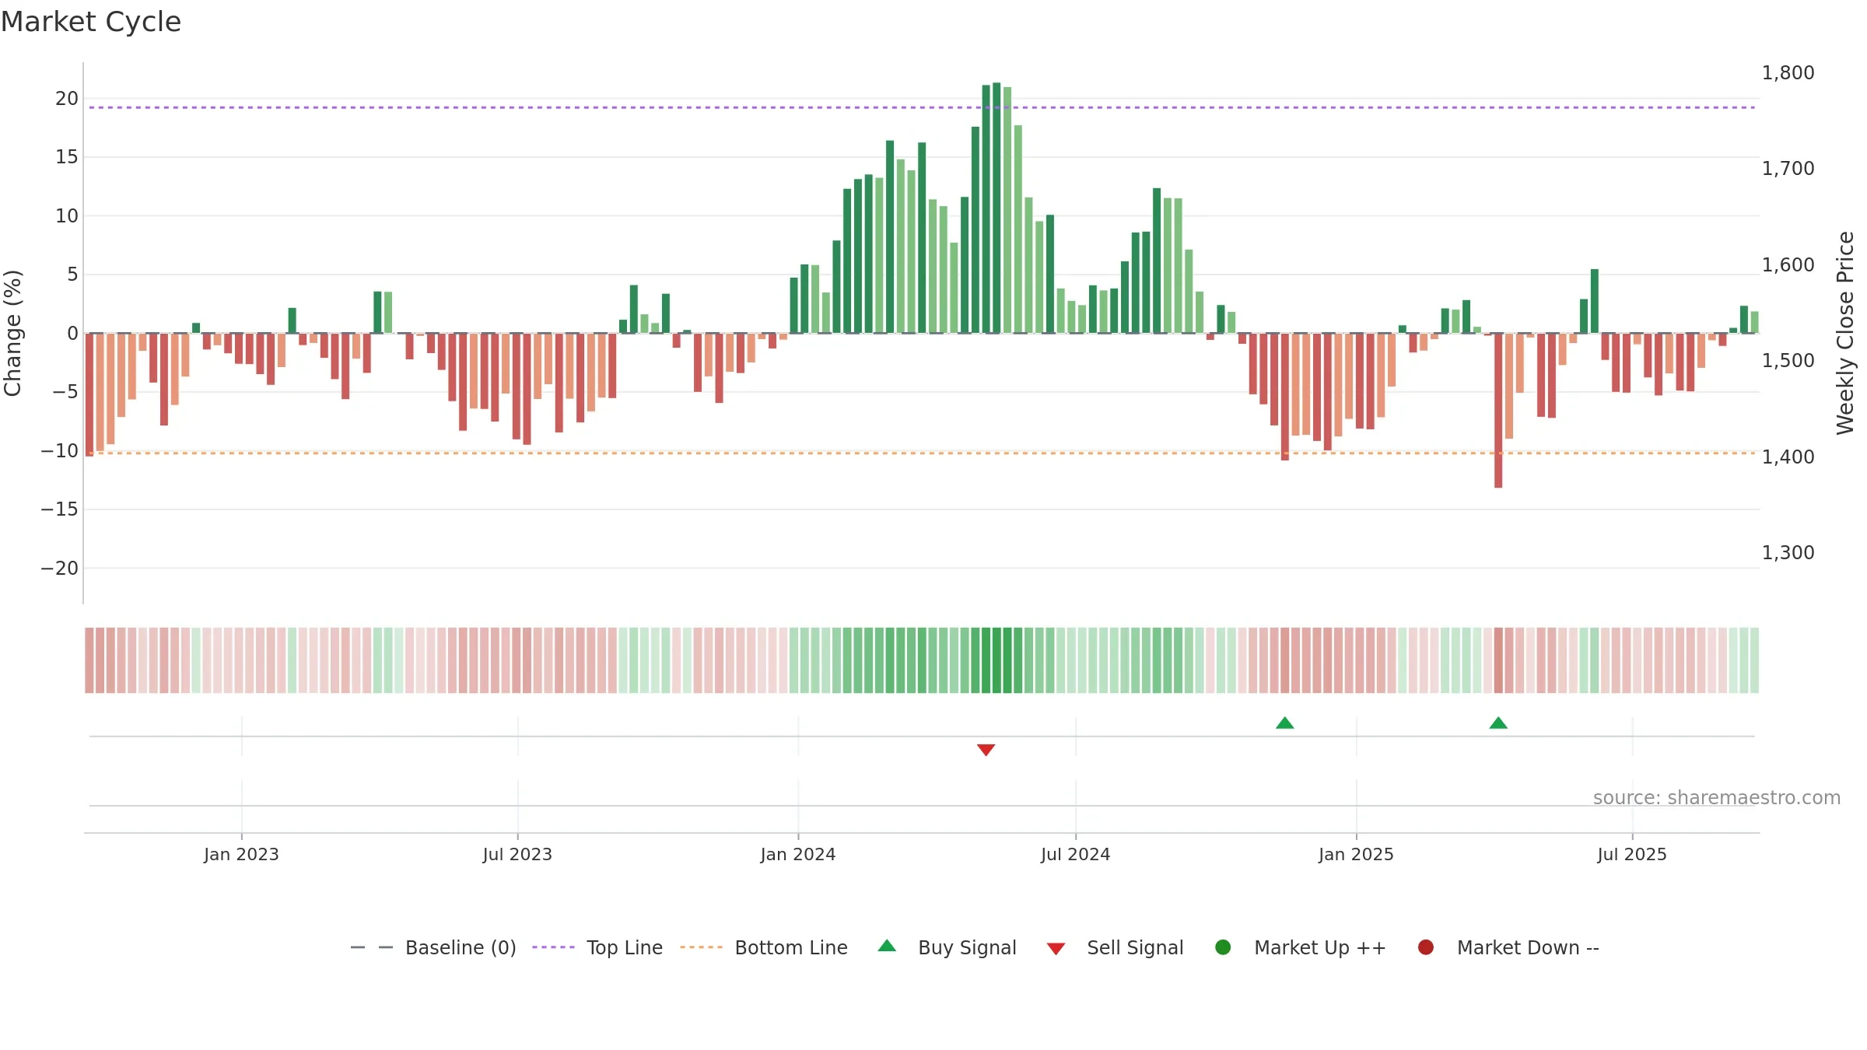Toggle the Market Up ++ legend entry

(1301, 947)
